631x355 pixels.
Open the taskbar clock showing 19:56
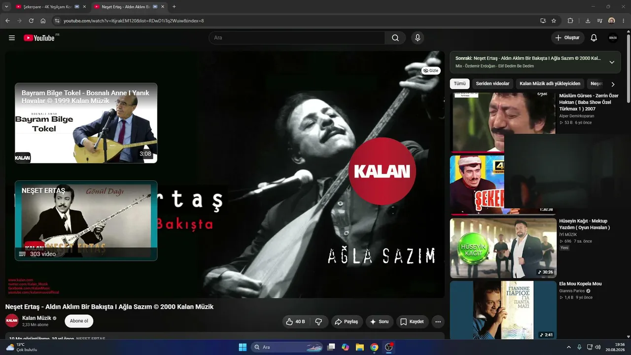pos(616,347)
